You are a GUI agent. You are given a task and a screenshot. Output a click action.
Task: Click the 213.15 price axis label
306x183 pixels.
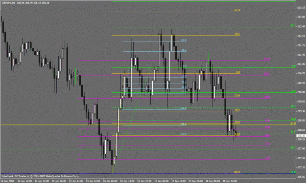[301, 8]
